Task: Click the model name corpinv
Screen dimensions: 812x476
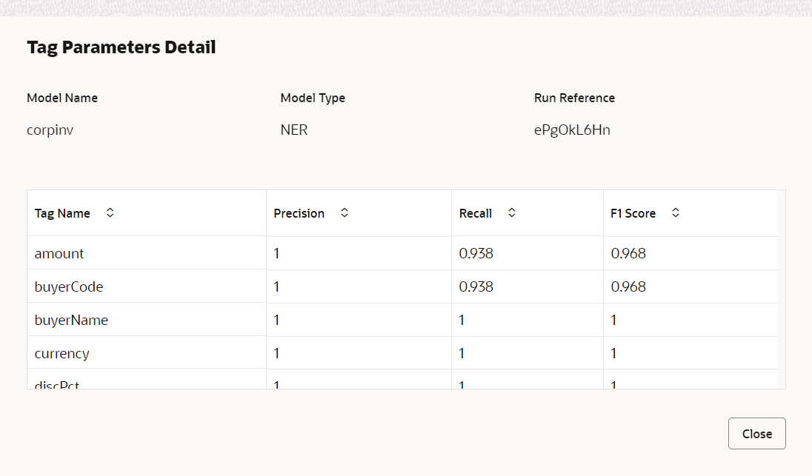Action: click(x=50, y=130)
